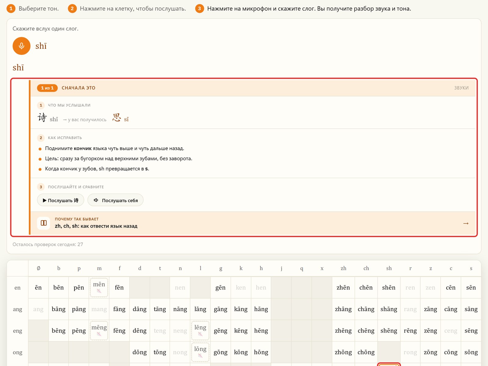Click the orange microphone record button
488x366 pixels.
21,46
